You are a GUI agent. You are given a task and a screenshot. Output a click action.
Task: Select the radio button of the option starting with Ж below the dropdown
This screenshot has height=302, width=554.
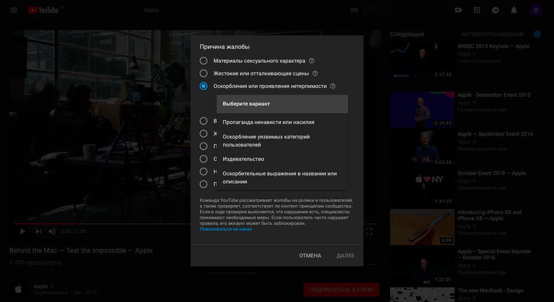(x=203, y=134)
